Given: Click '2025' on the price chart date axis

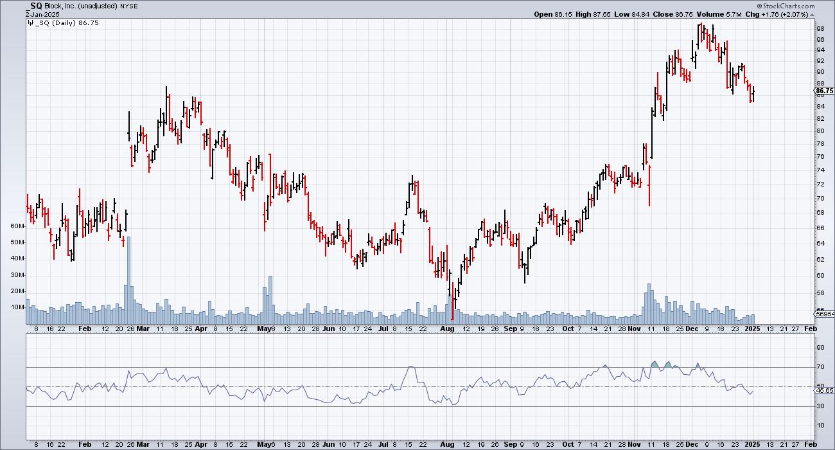Looking at the screenshot, I should (752, 328).
